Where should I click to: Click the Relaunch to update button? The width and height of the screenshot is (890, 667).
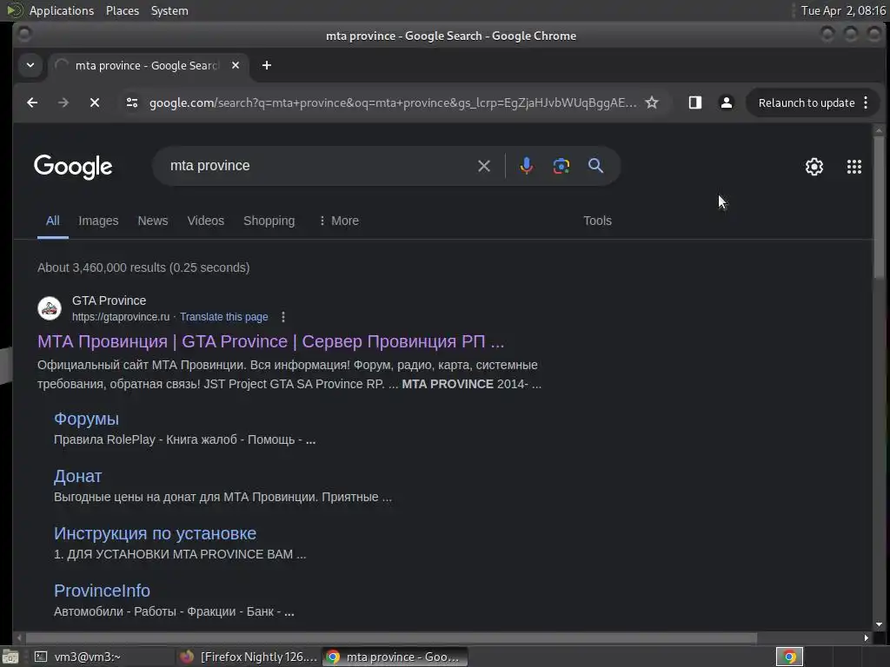[x=806, y=102]
